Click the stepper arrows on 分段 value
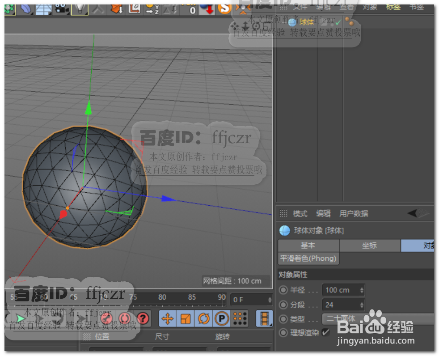Image resolution: width=439 pixels, height=356 pixels. click(361, 305)
